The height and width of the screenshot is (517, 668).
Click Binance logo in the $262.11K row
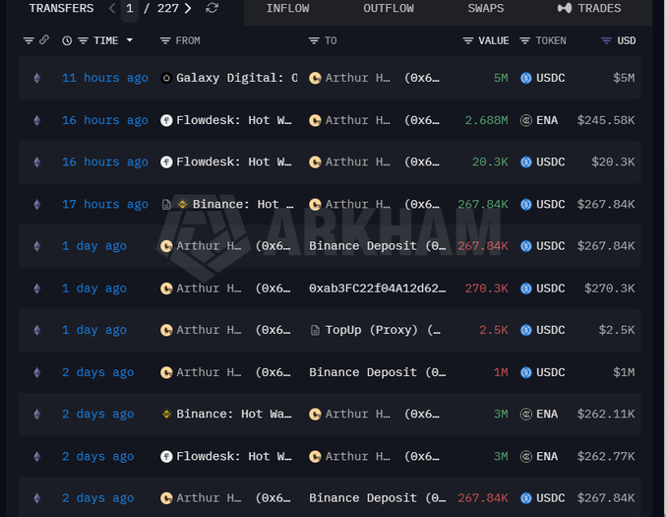(166, 415)
